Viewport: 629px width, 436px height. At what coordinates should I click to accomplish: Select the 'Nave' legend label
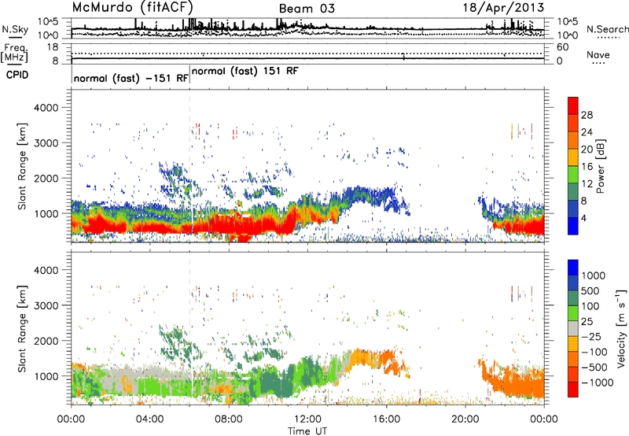tap(598, 55)
